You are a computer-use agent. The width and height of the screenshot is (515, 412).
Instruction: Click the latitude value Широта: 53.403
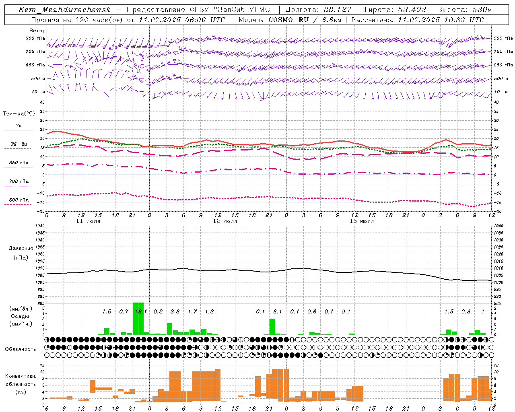tap(394, 10)
